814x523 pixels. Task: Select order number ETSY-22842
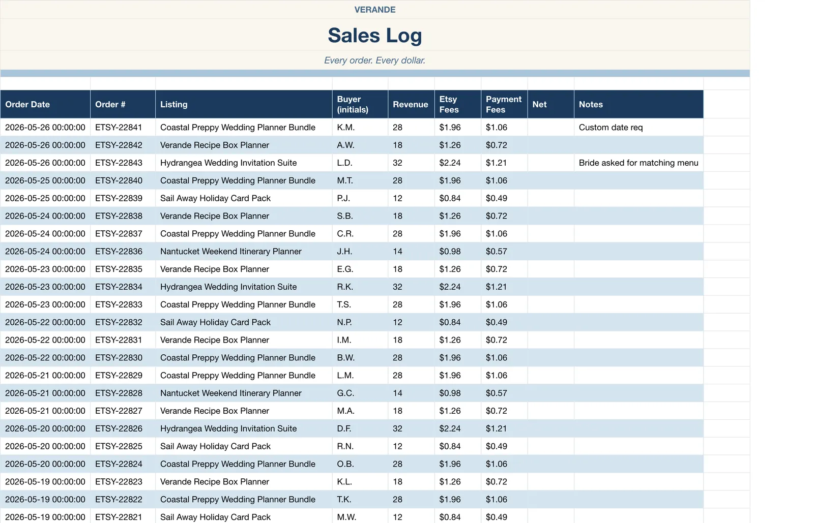123,145
